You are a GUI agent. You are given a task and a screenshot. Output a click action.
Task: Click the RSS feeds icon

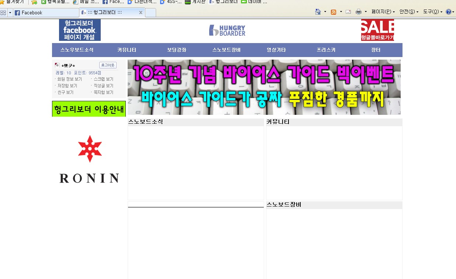334,12
